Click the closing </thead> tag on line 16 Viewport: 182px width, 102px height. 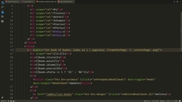click(x=30, y=43)
